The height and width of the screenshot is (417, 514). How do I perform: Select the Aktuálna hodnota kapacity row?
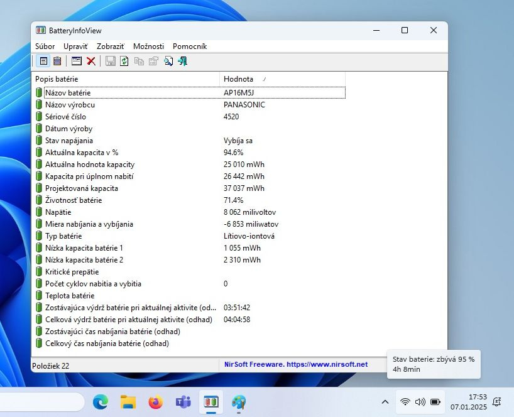coord(190,165)
